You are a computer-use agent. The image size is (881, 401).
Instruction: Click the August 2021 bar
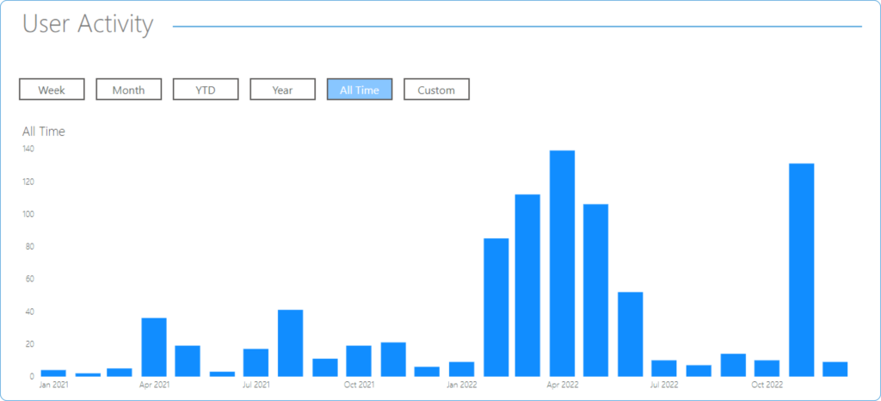[x=291, y=343]
